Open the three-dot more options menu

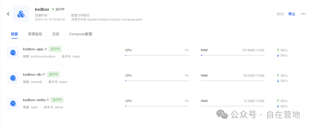pos(303,14)
